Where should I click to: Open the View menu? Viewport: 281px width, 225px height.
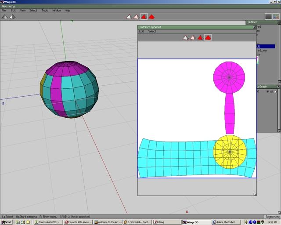click(x=23, y=11)
